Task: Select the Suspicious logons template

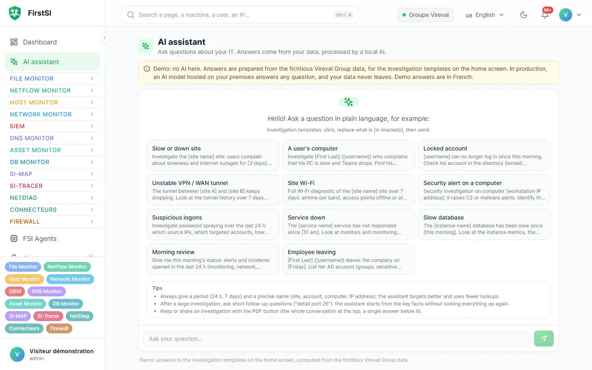Action: 213,224
